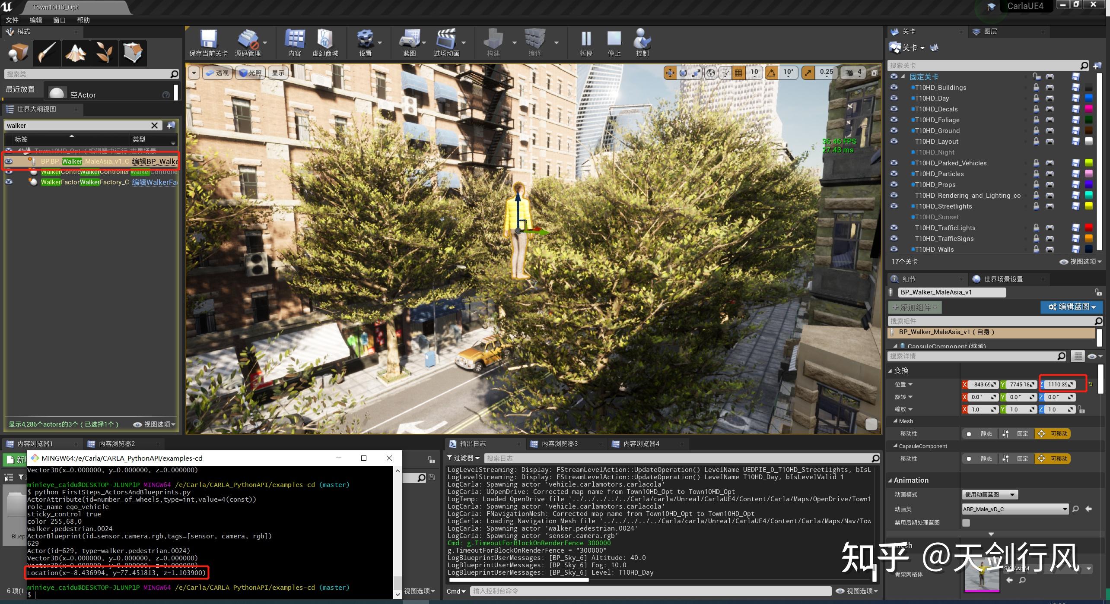Switch to 世界场景设置 tab
1110x604 pixels.
pos(1002,279)
